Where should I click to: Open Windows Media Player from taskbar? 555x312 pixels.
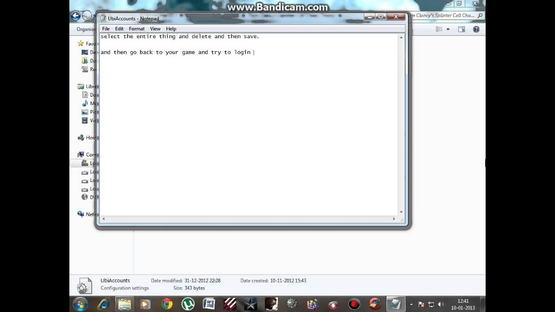click(145, 304)
